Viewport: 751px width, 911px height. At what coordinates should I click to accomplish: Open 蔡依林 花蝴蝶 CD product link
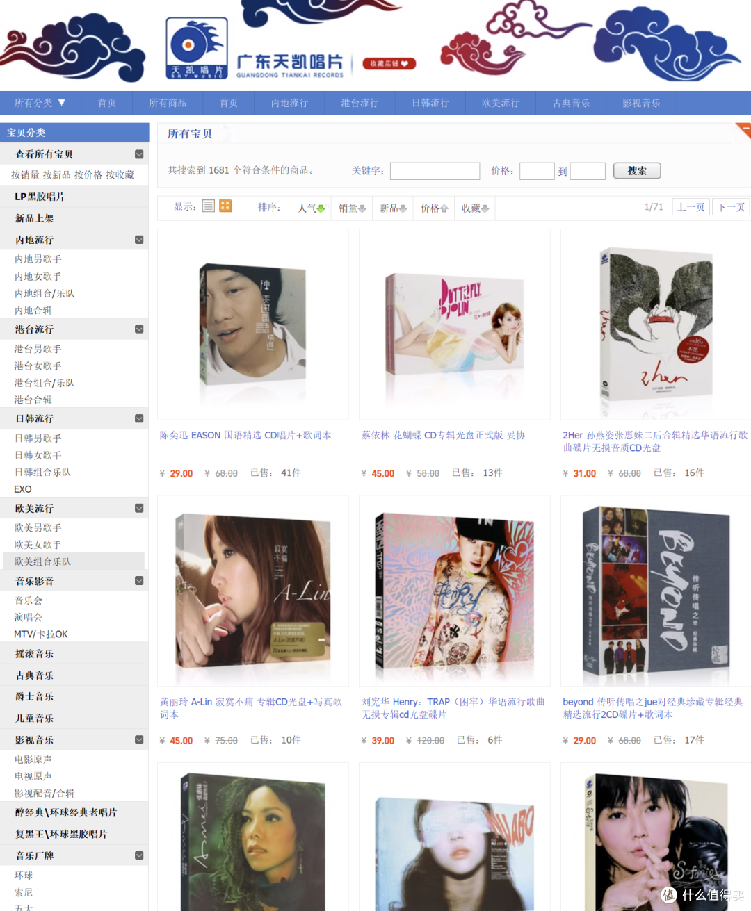pos(443,435)
